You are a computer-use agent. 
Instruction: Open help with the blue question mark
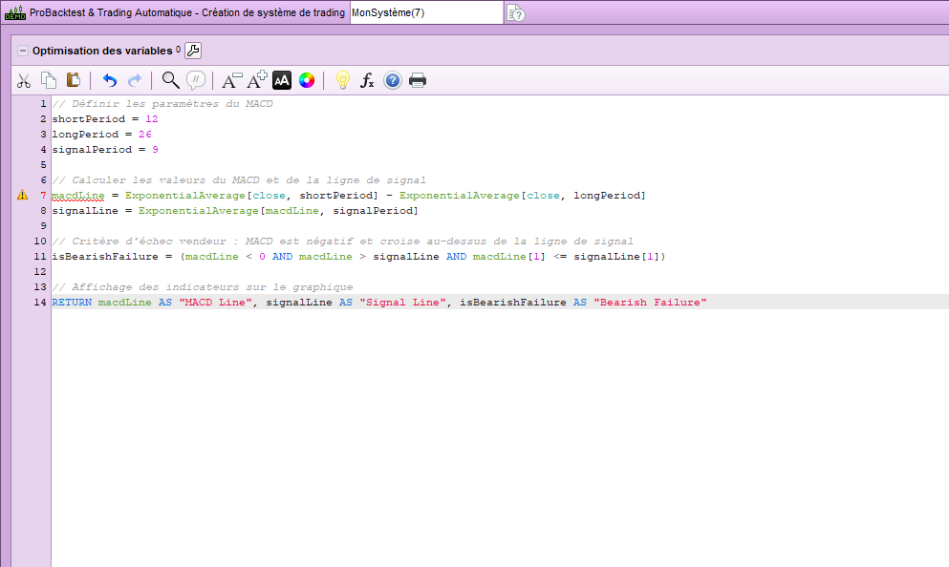tap(393, 80)
